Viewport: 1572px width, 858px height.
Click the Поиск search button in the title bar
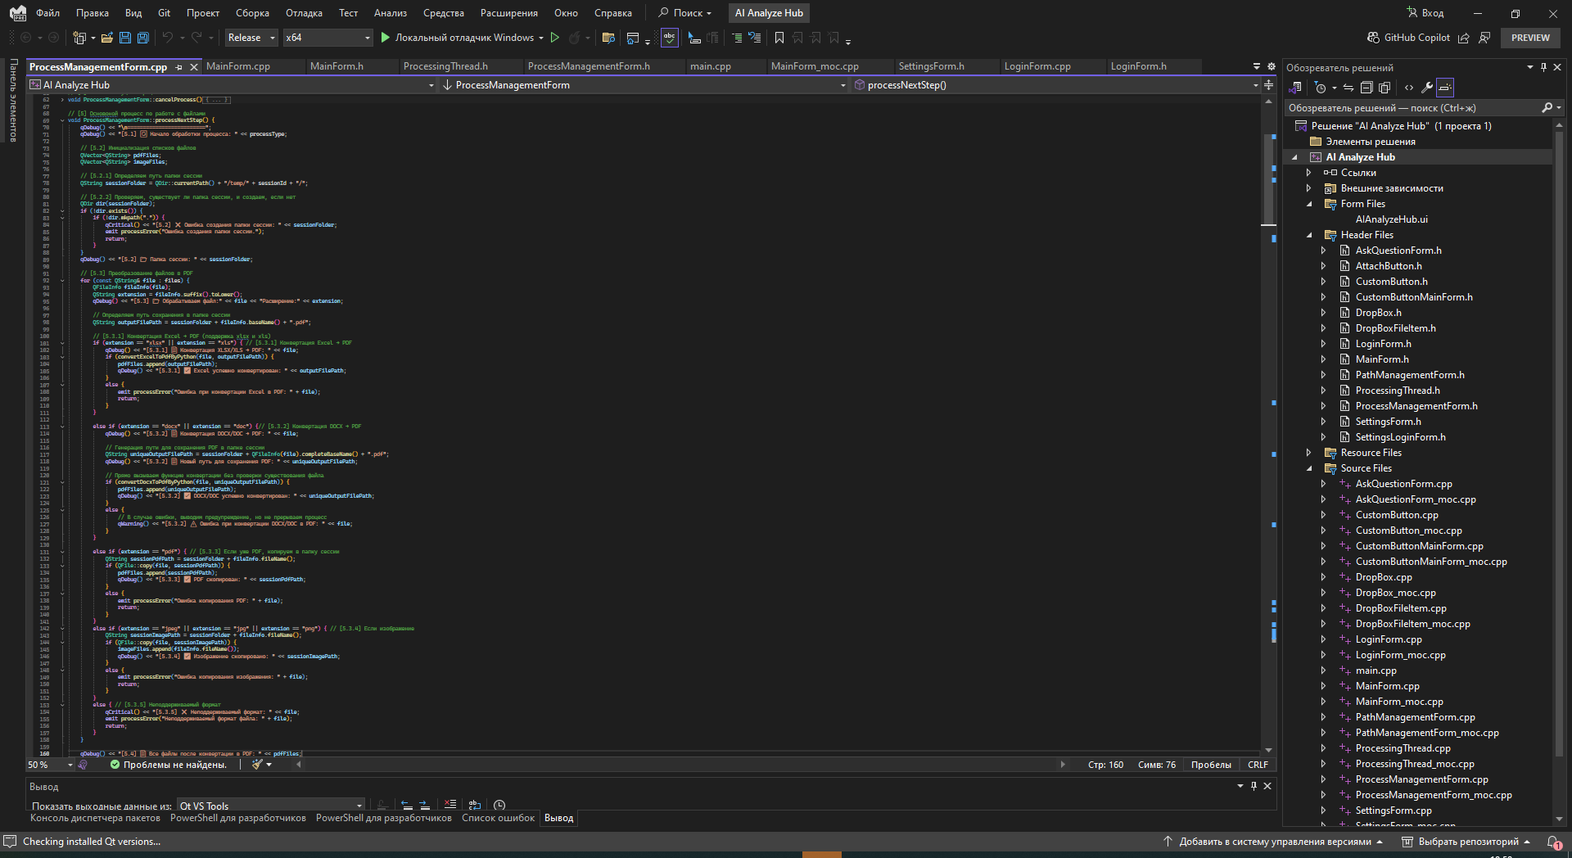click(x=685, y=13)
